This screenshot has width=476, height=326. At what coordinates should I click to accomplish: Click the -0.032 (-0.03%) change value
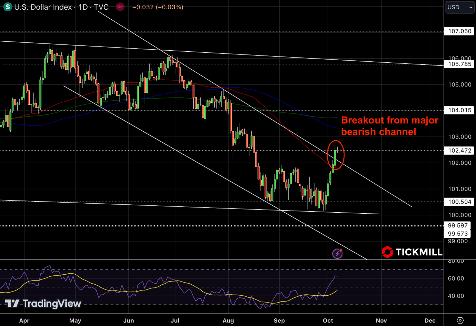coord(158,7)
